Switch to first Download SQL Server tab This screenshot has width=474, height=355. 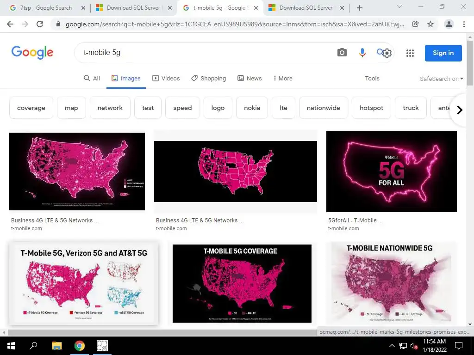point(134,8)
